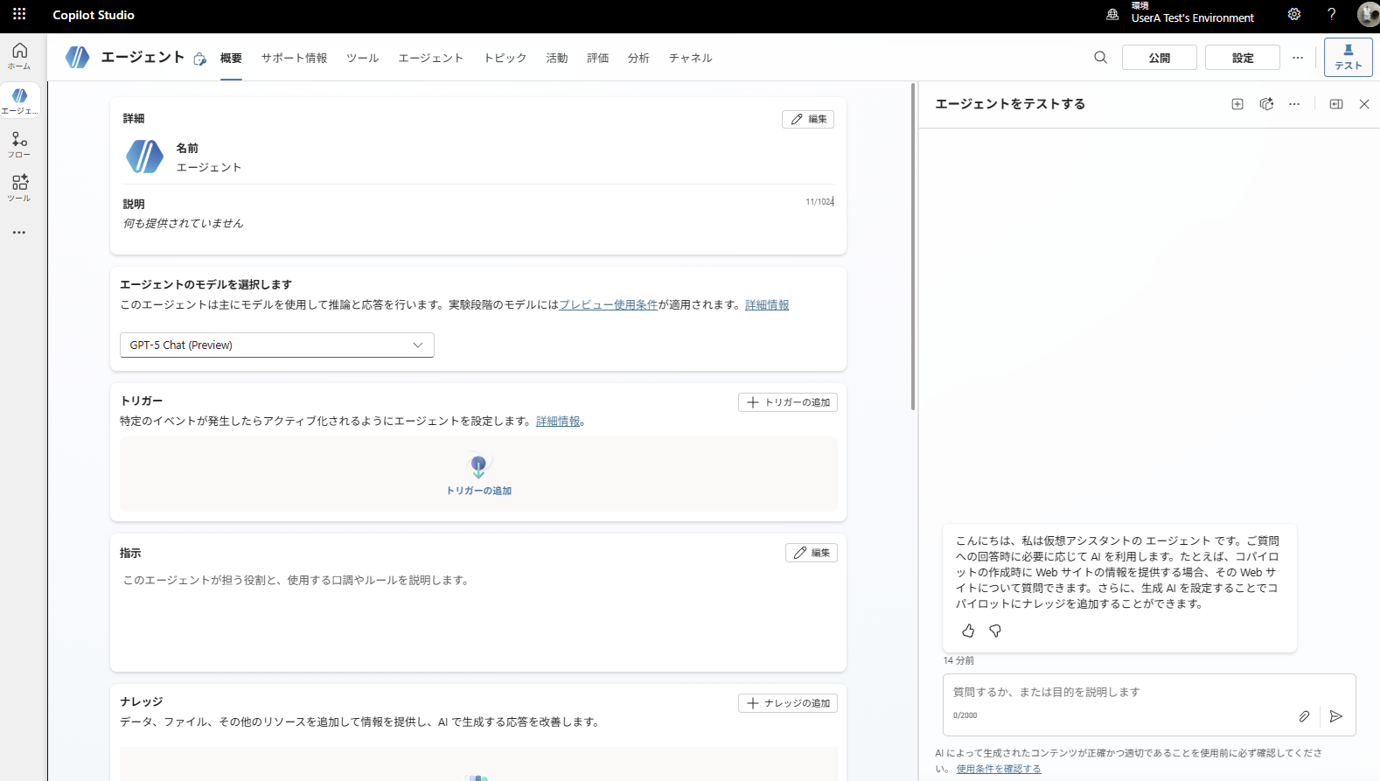1380x781 pixels.
Task: Click the トリガーの追加 button
Action: [x=788, y=402]
